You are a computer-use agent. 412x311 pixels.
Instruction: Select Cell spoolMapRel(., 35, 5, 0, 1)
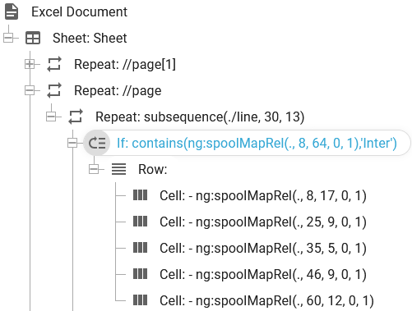[263, 248]
